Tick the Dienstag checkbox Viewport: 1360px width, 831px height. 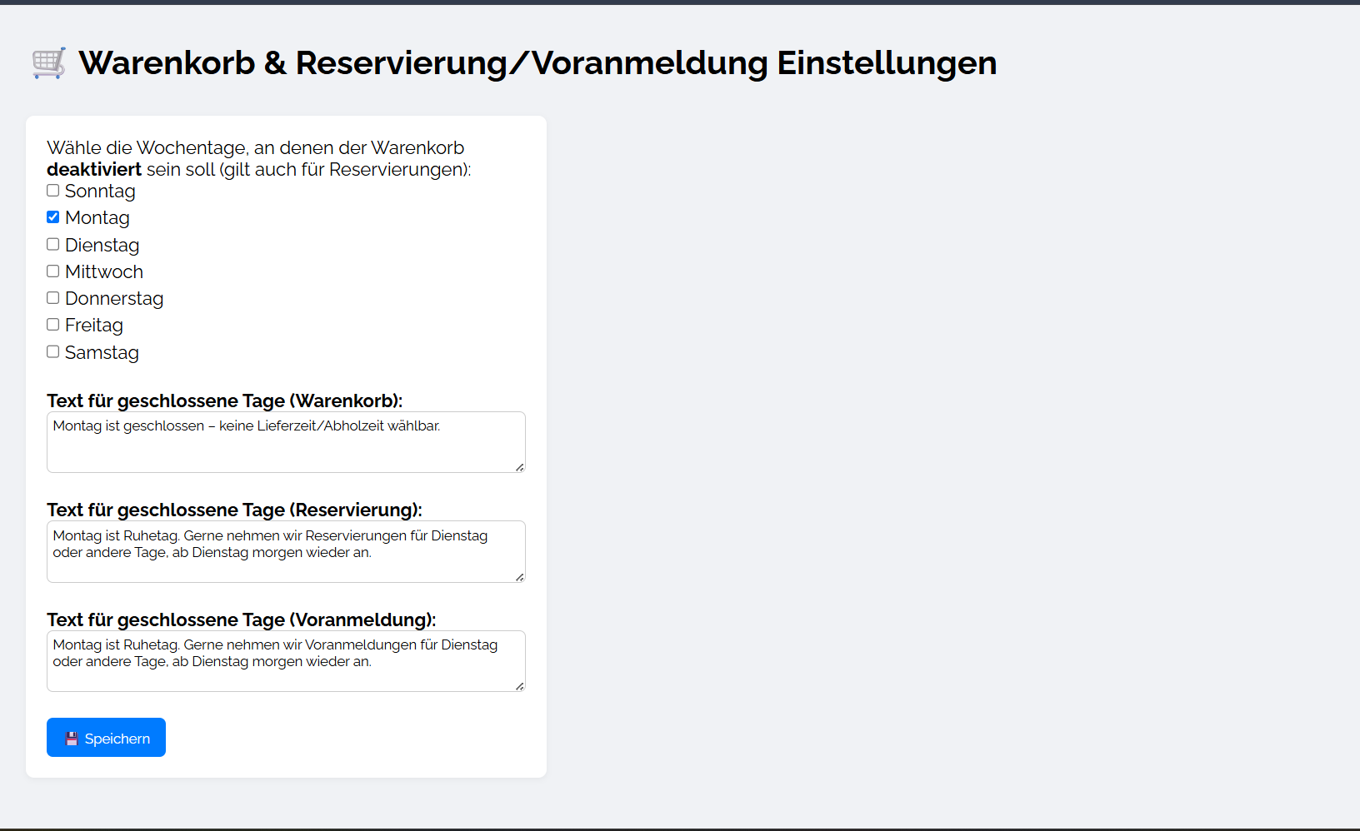tap(52, 244)
